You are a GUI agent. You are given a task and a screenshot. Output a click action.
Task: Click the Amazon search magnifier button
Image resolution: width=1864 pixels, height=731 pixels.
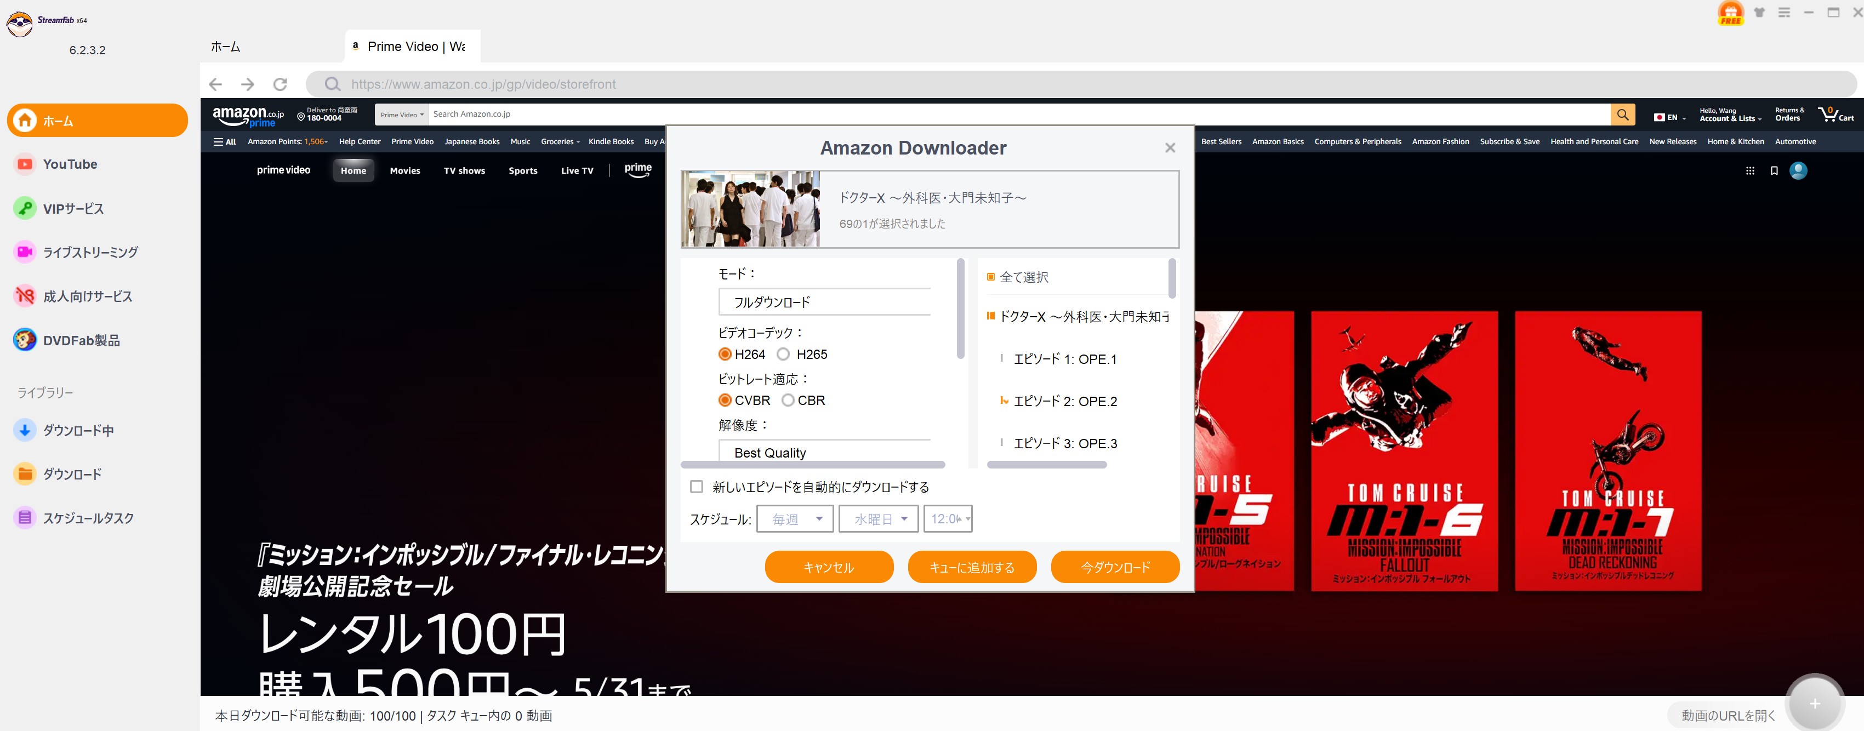click(x=1622, y=115)
